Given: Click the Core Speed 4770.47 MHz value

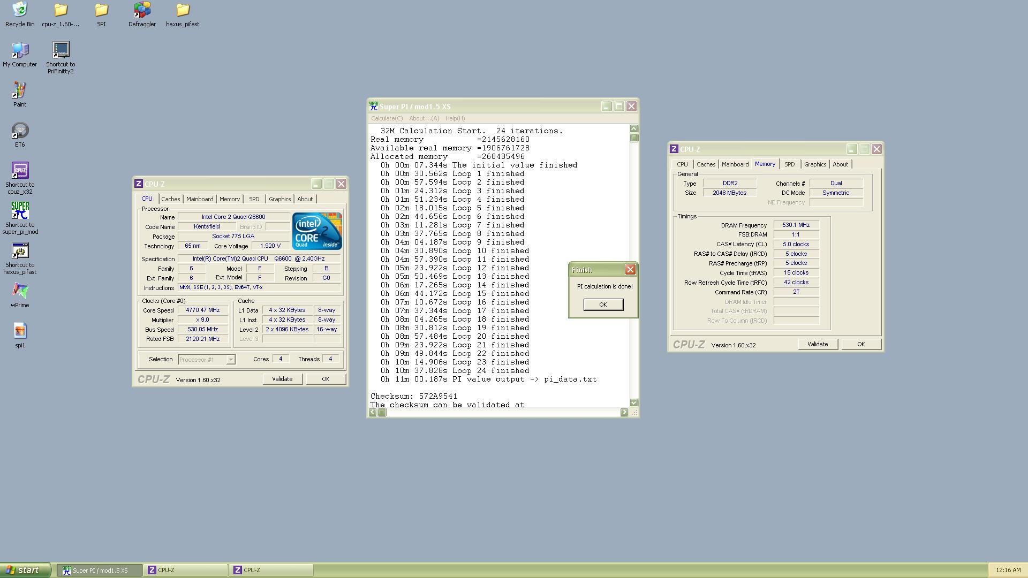Looking at the screenshot, I should pyautogui.click(x=203, y=310).
